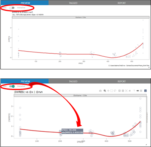Click the IPRED hover tooltip box
Screen dimensions: 151x147
tap(73, 131)
